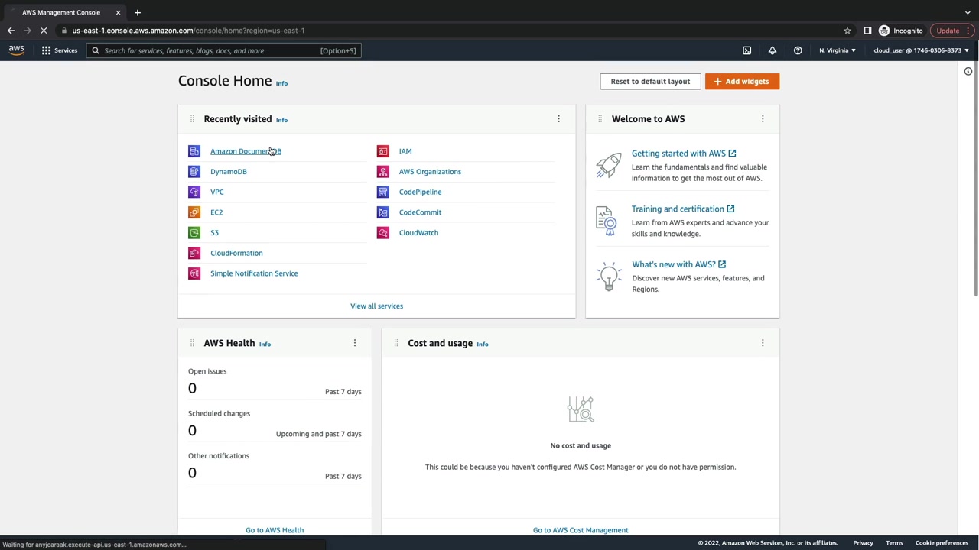Go back with the browser back arrow
The image size is (979, 550).
[x=11, y=31]
